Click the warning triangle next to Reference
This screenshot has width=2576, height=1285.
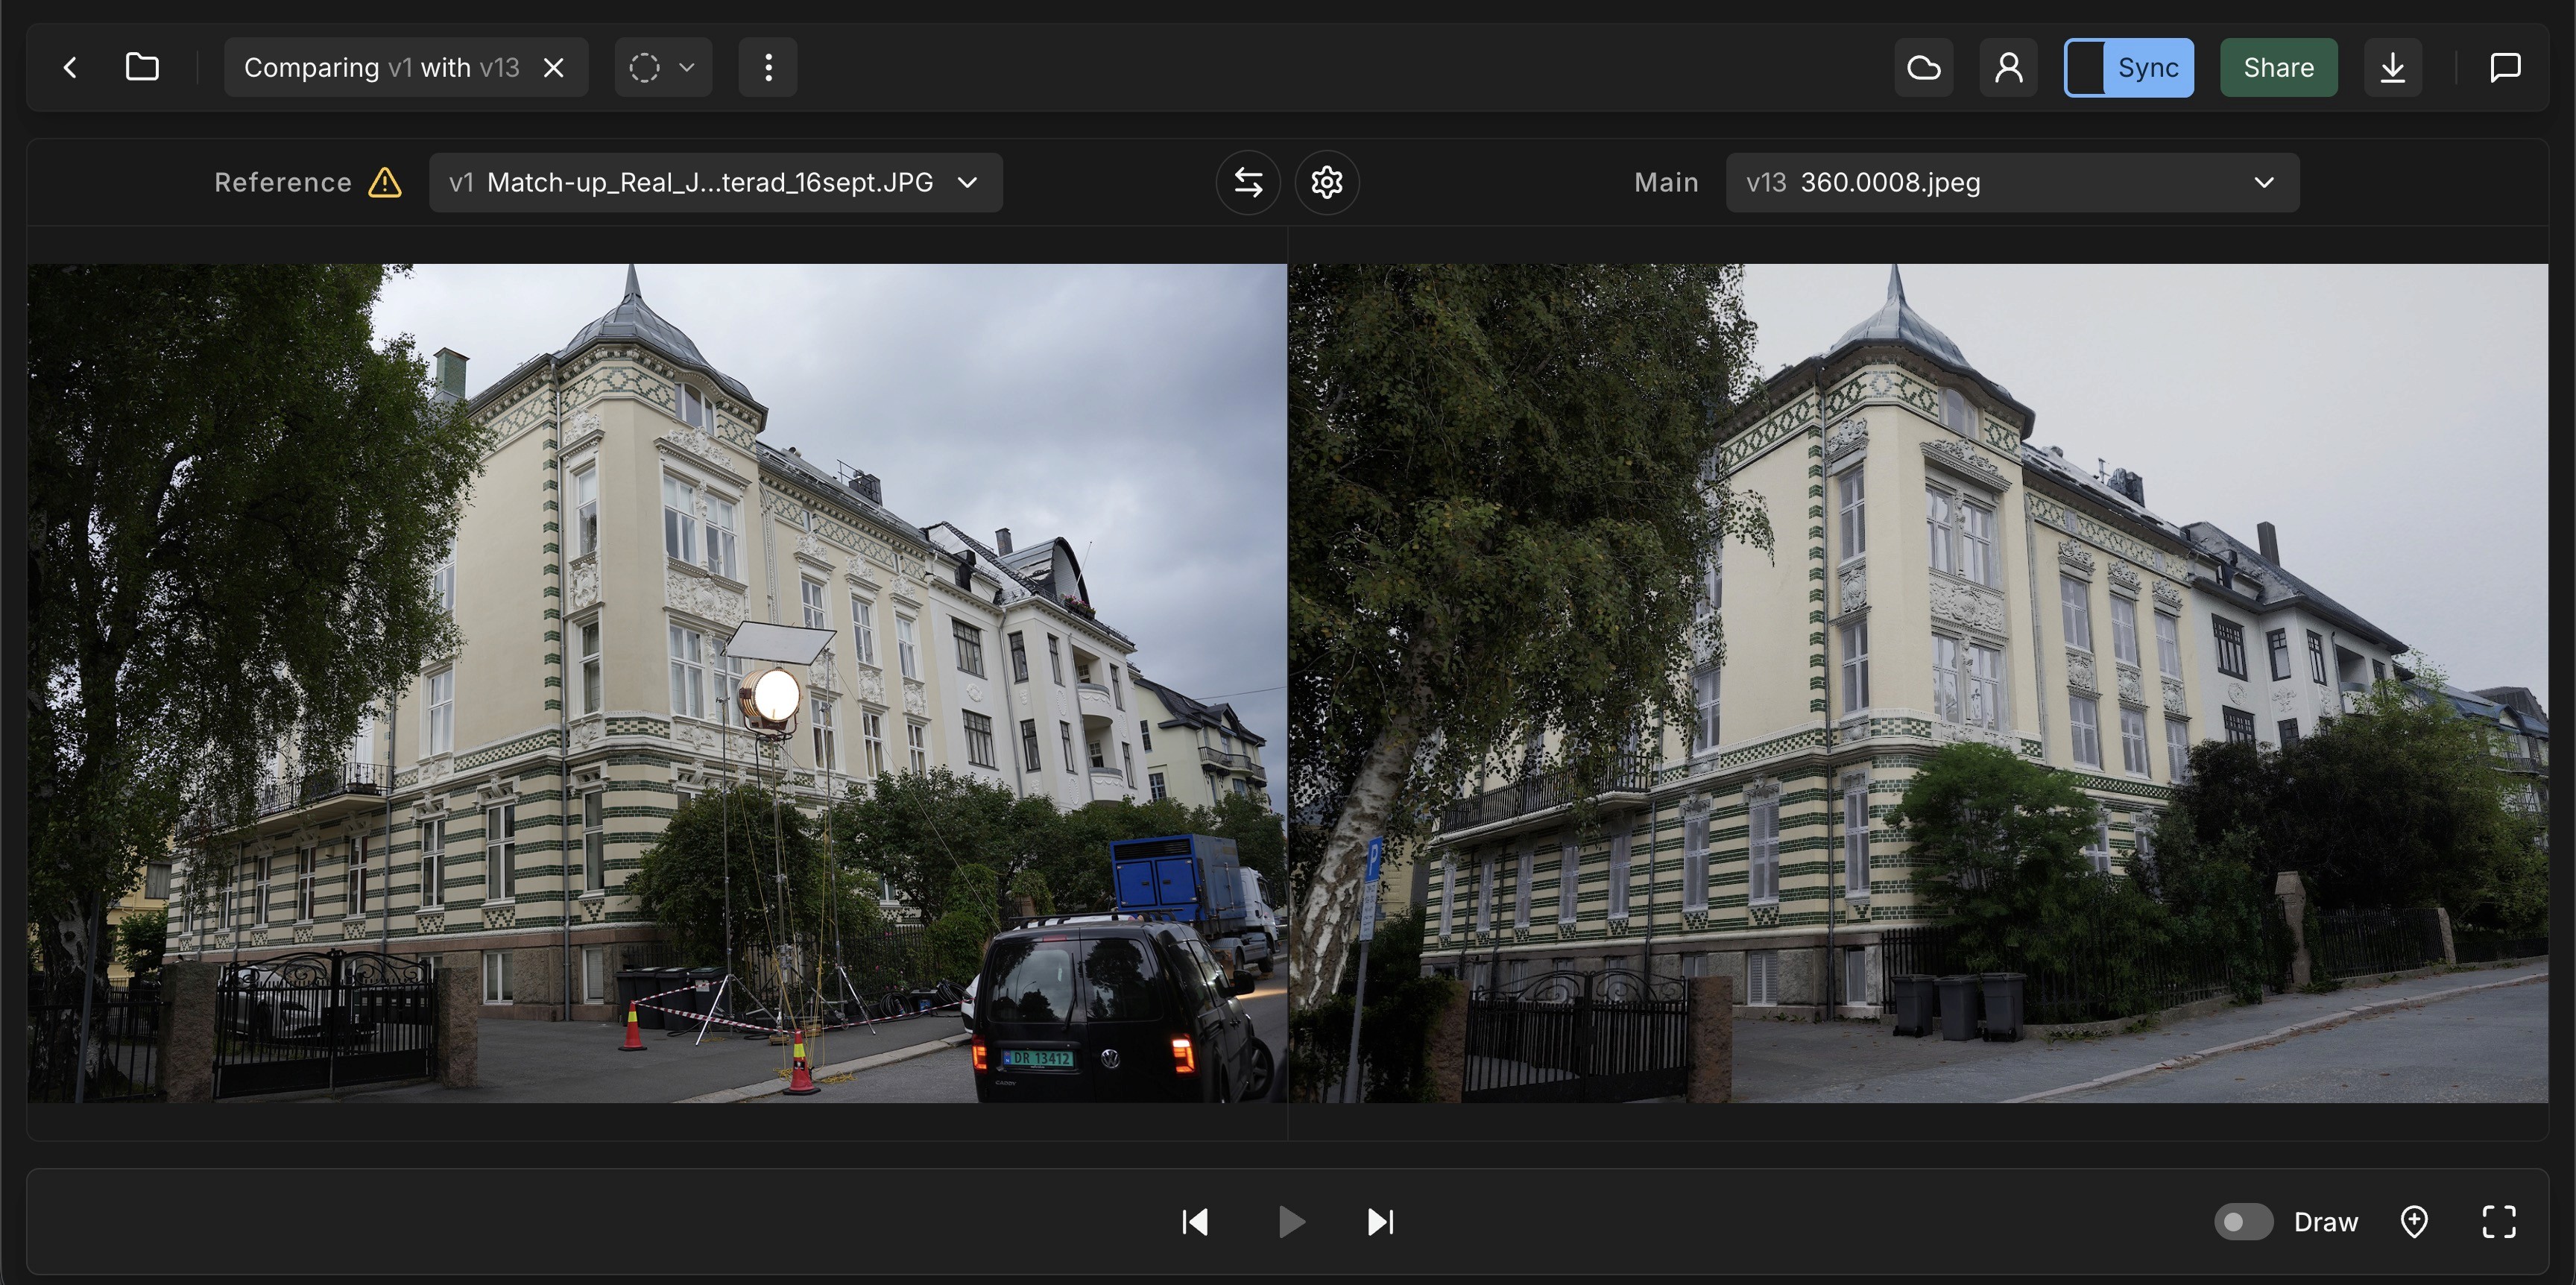click(x=385, y=182)
